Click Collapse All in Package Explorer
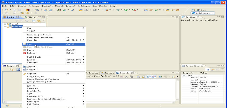The width and height of the screenshot is (227, 108). [34, 21]
